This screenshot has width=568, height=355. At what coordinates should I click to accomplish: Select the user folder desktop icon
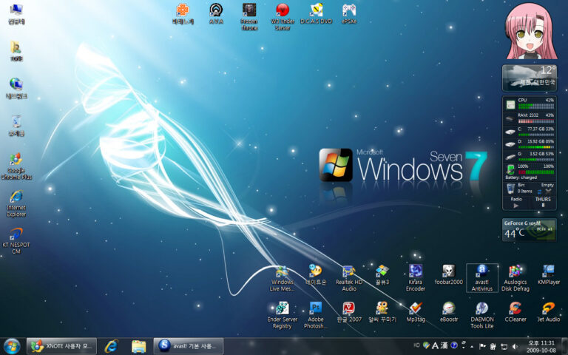16,51
